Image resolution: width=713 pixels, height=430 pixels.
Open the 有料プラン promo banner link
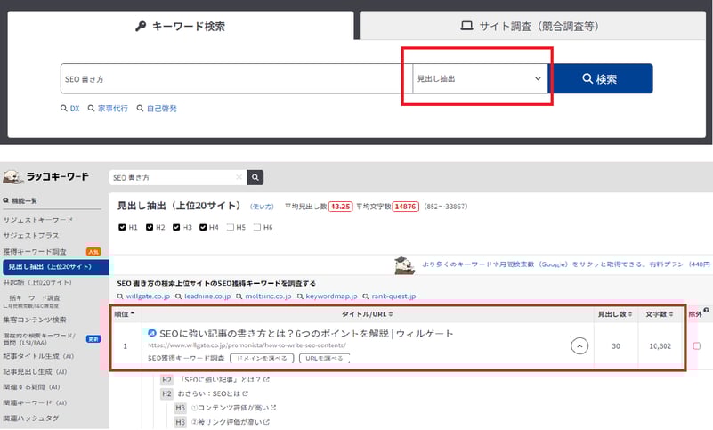(566, 264)
